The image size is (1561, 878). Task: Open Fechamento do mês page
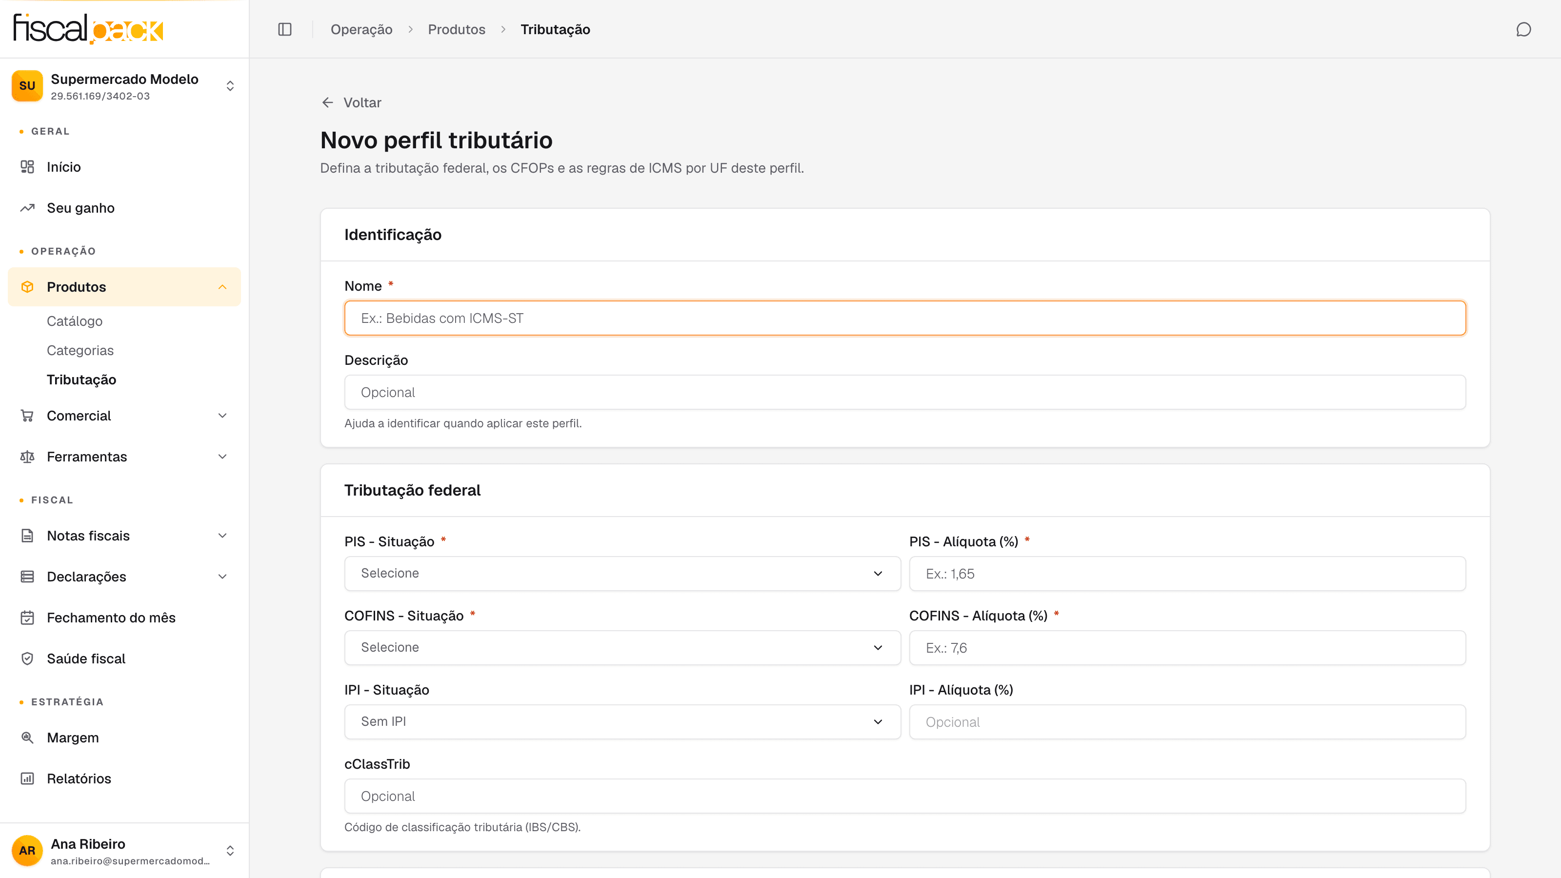point(124,618)
